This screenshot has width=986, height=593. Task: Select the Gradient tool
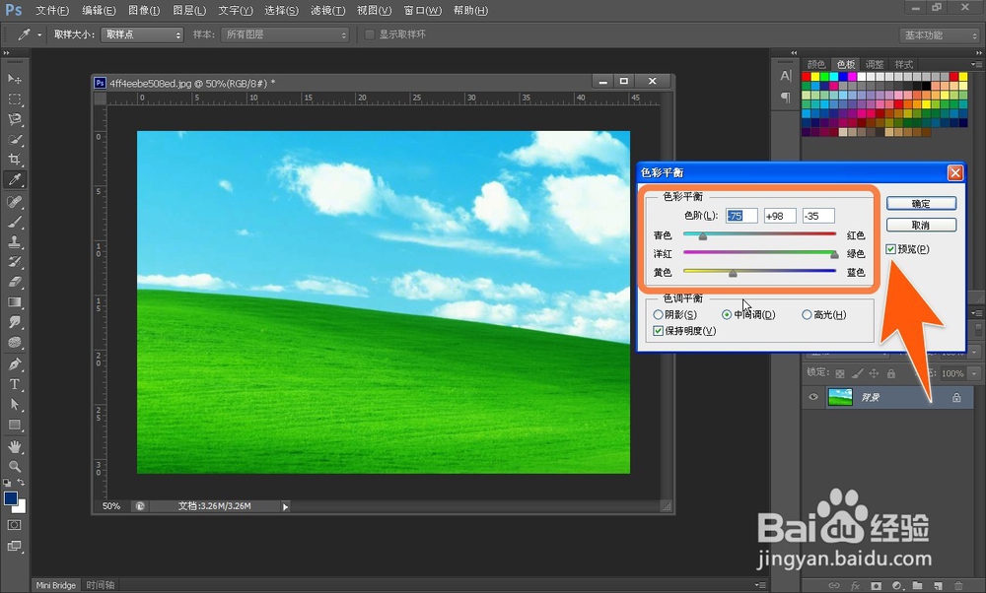[15, 302]
